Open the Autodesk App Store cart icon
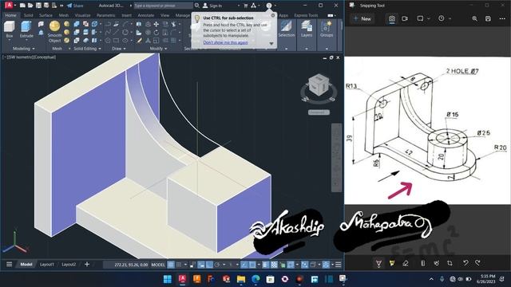The width and height of the screenshot is (511, 287). (246, 6)
